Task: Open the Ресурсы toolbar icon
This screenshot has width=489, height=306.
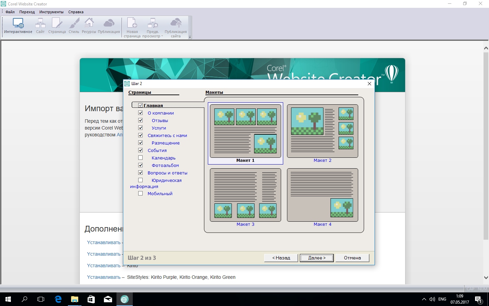Action: [89, 26]
